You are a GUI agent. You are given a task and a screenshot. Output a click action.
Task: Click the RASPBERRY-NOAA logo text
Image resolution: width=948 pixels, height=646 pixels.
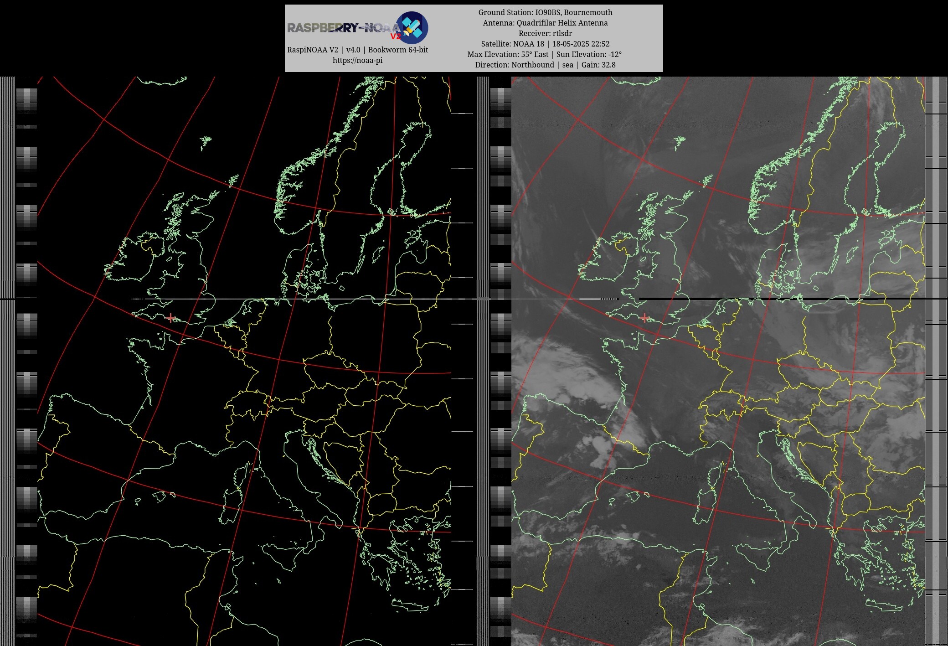(344, 28)
